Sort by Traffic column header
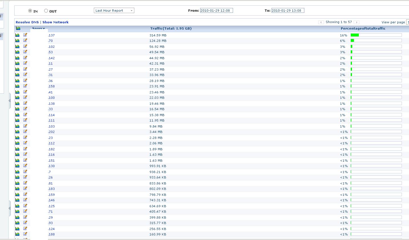The width and height of the screenshot is (409, 240). pyautogui.click(x=171, y=28)
